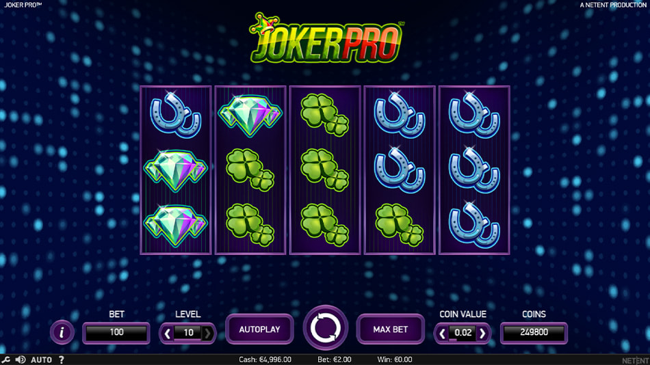Lower coin value with left arrow

(x=442, y=333)
